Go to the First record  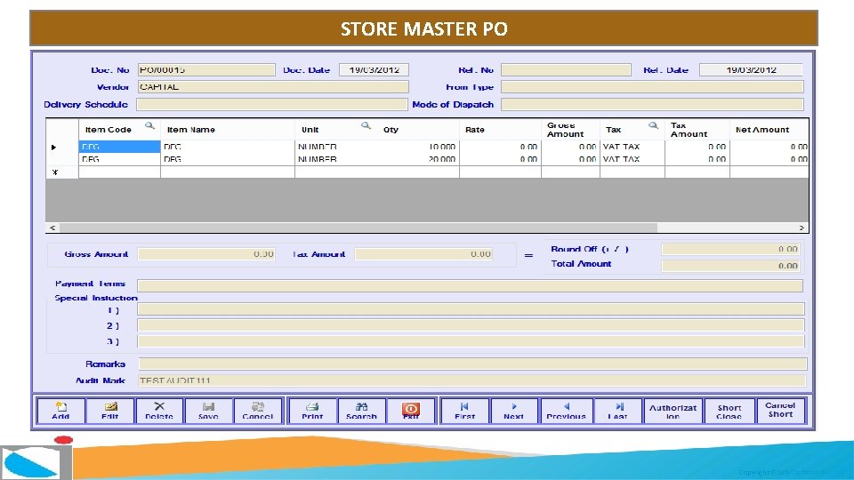pyautogui.click(x=464, y=411)
